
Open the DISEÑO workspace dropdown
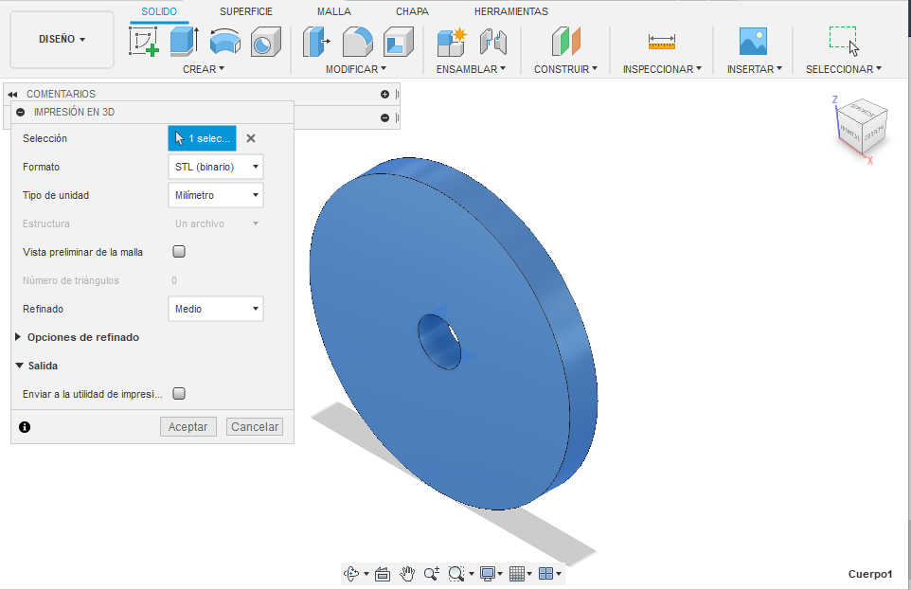coord(63,40)
